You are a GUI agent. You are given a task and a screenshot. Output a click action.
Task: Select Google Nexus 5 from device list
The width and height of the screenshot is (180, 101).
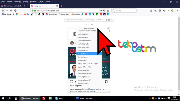point(89,54)
